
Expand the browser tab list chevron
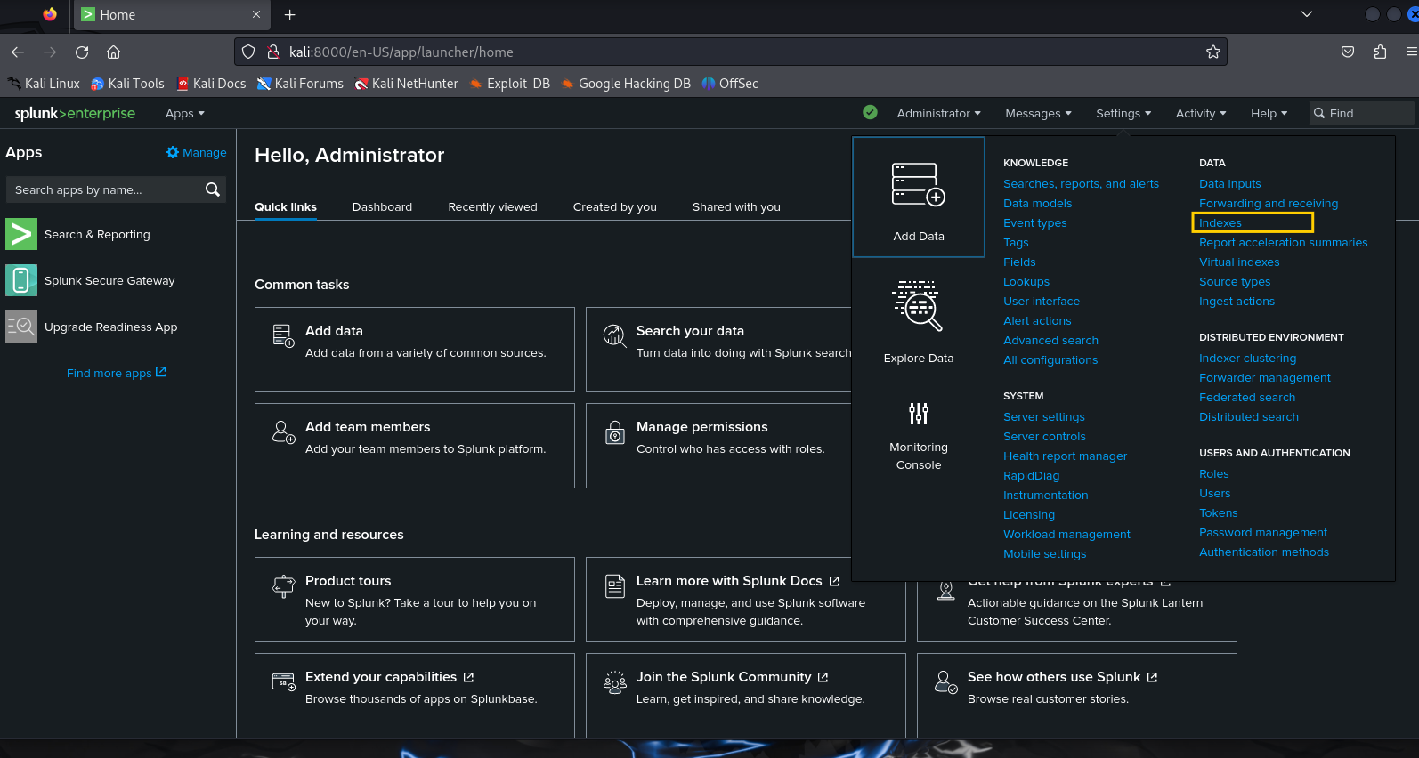click(1306, 14)
